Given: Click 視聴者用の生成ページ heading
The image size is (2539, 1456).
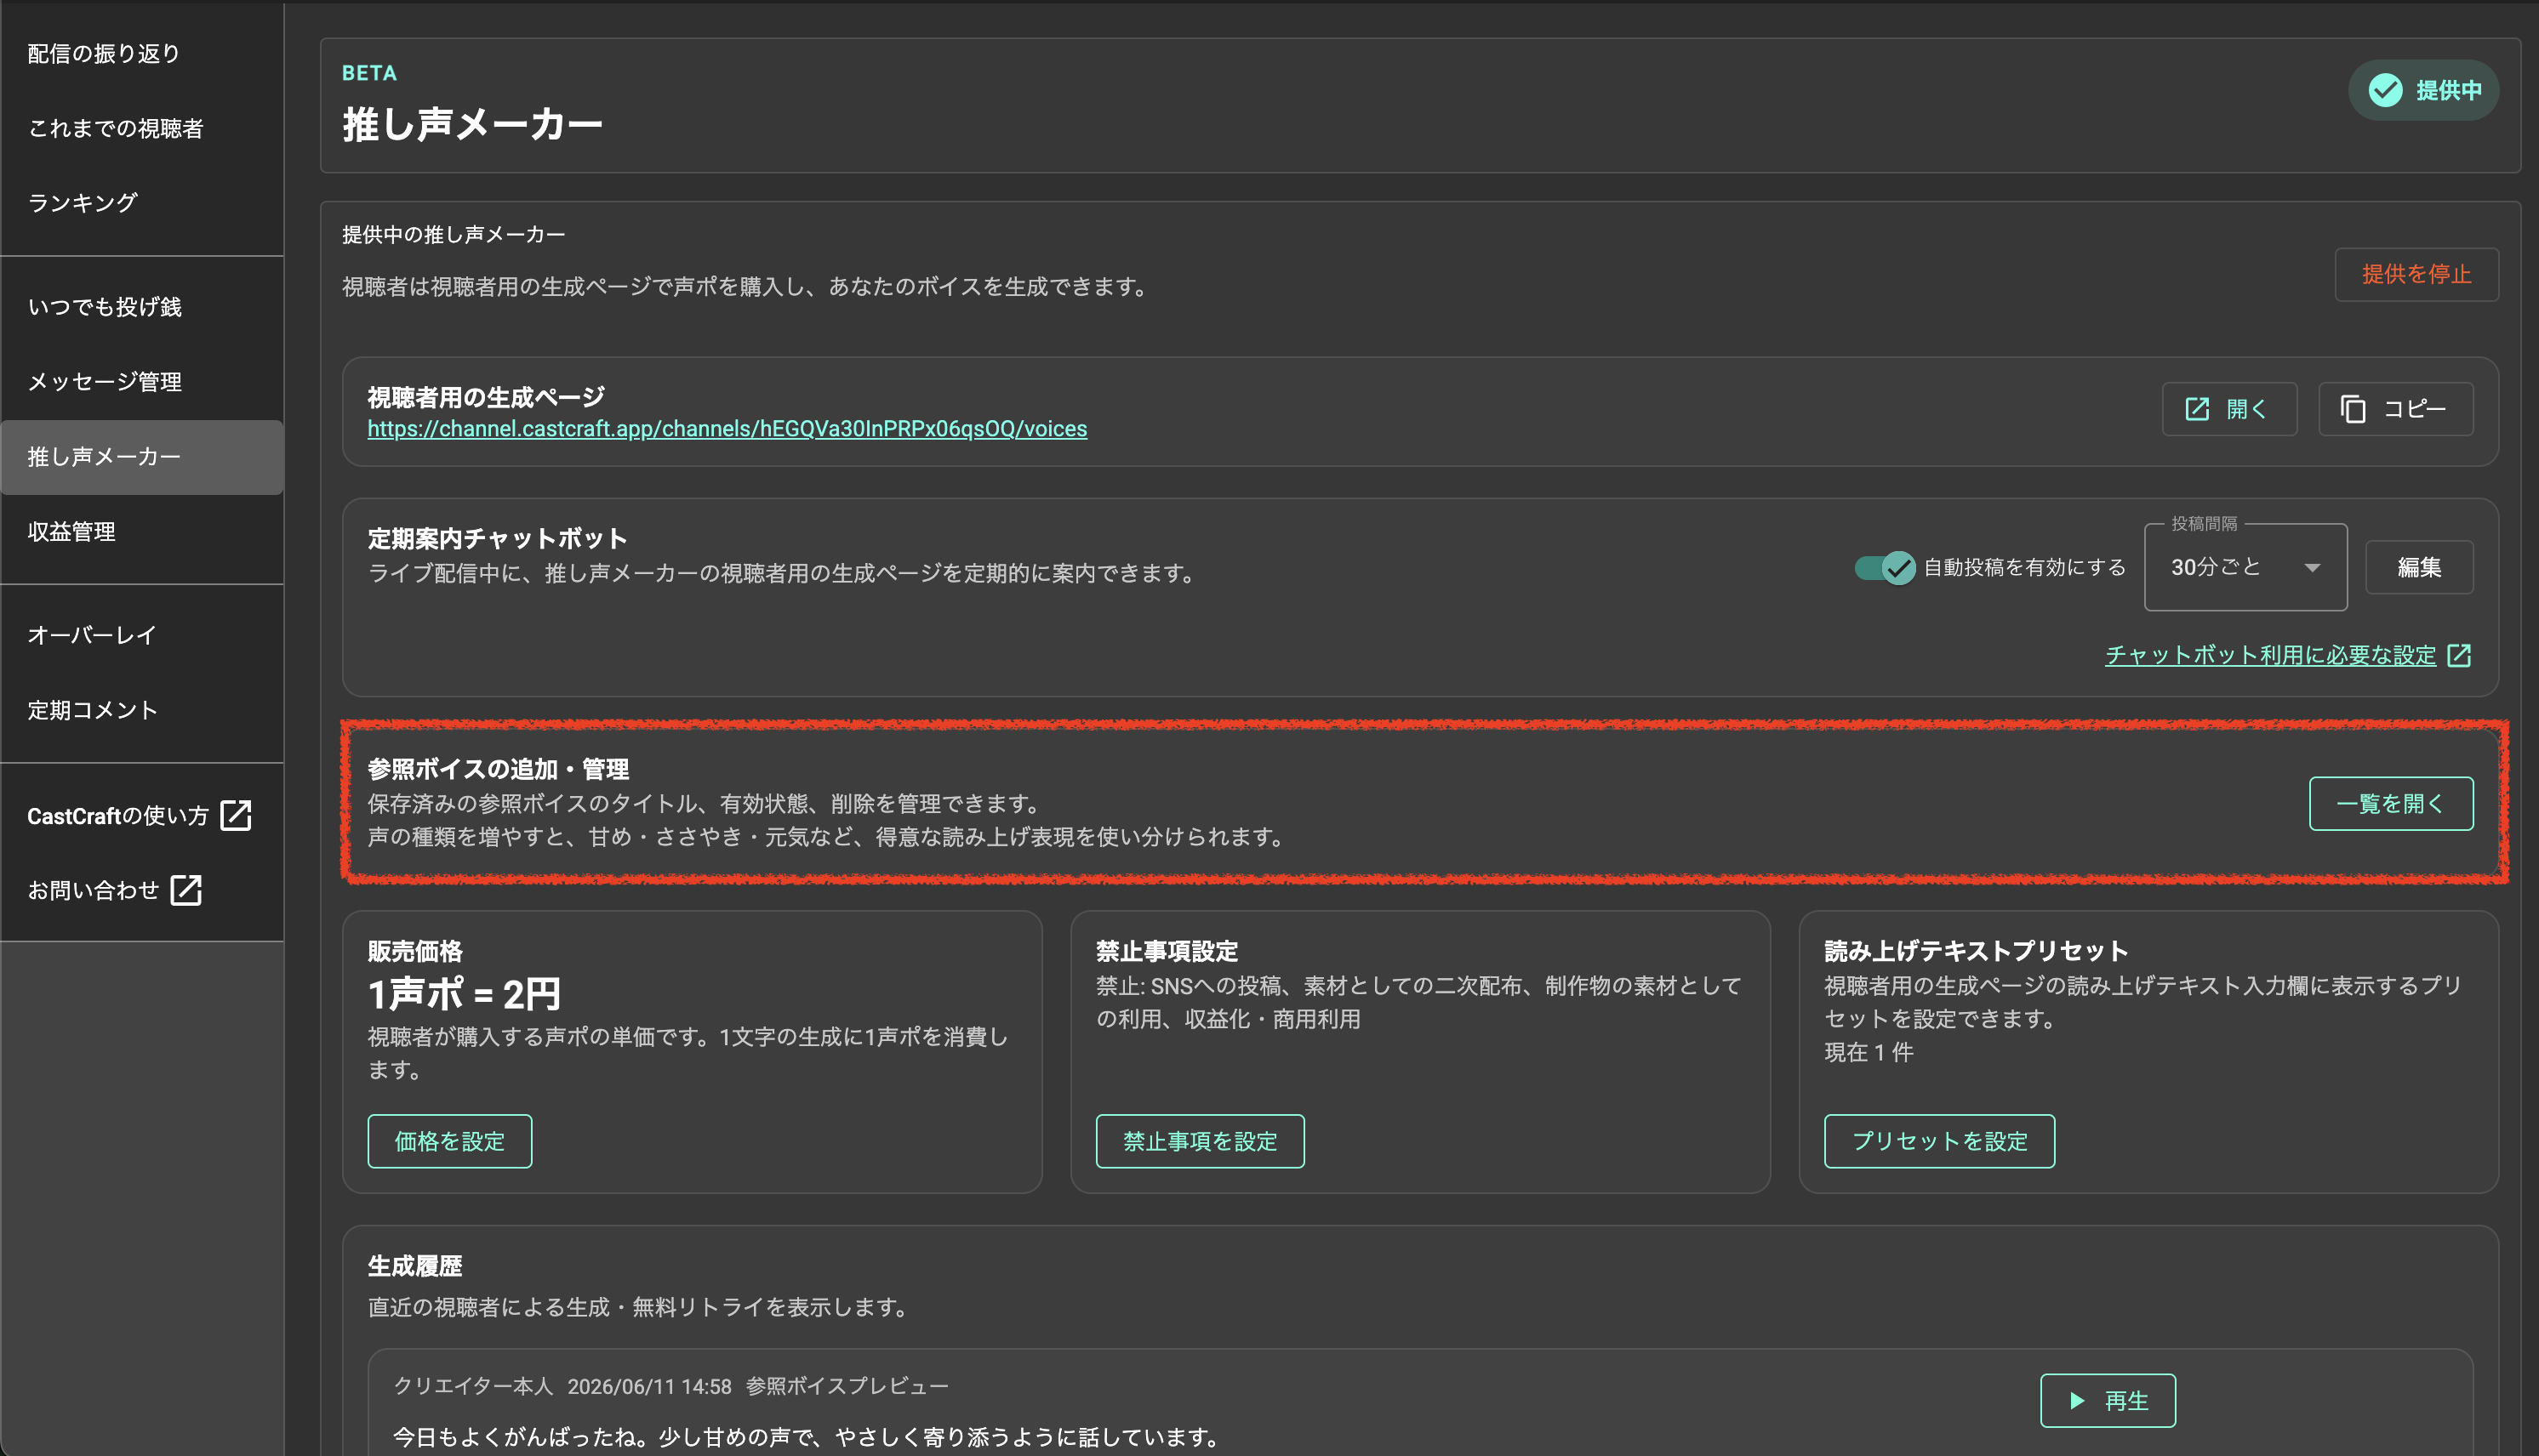Looking at the screenshot, I should [485, 397].
